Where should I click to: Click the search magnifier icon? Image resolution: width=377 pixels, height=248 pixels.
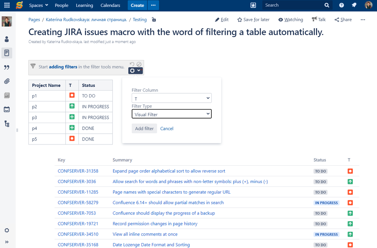click(x=327, y=5)
